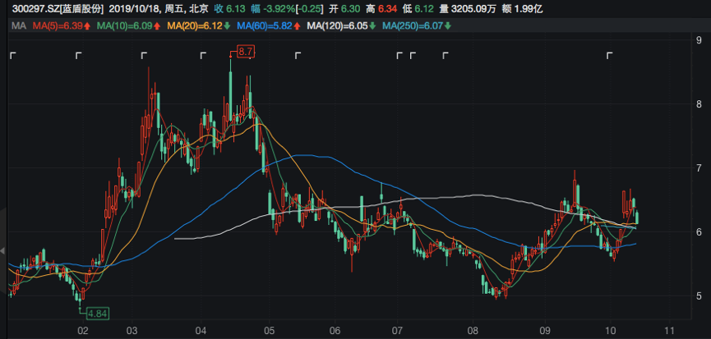The image size is (711, 339).
Task: Select the event flag above early March candles
Action: tap(144, 56)
